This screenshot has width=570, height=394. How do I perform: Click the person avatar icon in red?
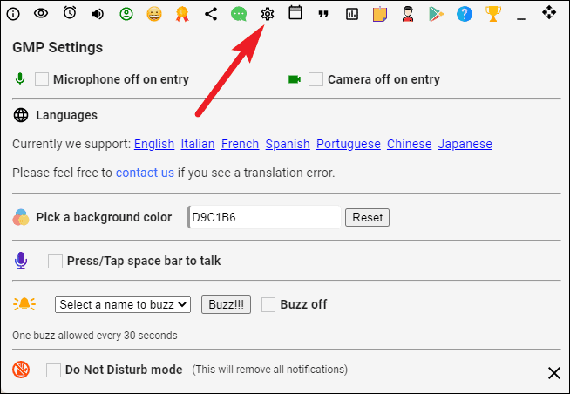408,14
